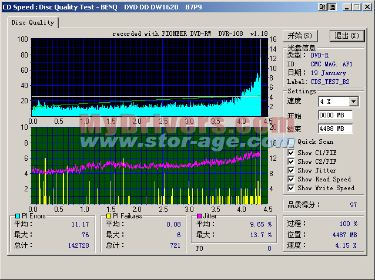The height and width of the screenshot is (280, 375).
Task: Click the end position field 4488 MB
Action: [x=335, y=129]
